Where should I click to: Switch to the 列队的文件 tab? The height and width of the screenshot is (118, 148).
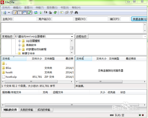[x=10, y=110]
